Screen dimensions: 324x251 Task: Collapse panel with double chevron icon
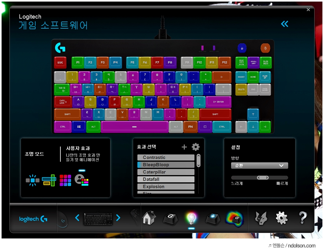click(x=285, y=24)
